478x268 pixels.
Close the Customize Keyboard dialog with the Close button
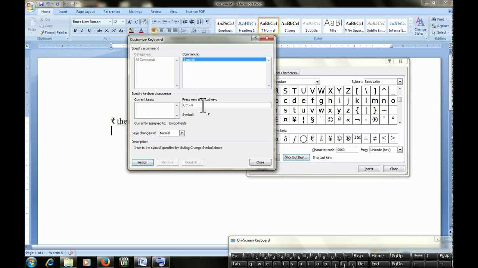click(260, 162)
